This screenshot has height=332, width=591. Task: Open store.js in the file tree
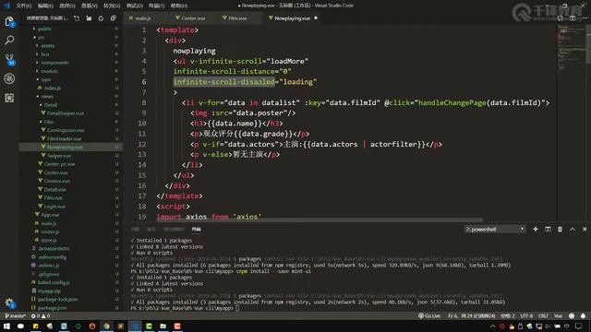[49, 240]
